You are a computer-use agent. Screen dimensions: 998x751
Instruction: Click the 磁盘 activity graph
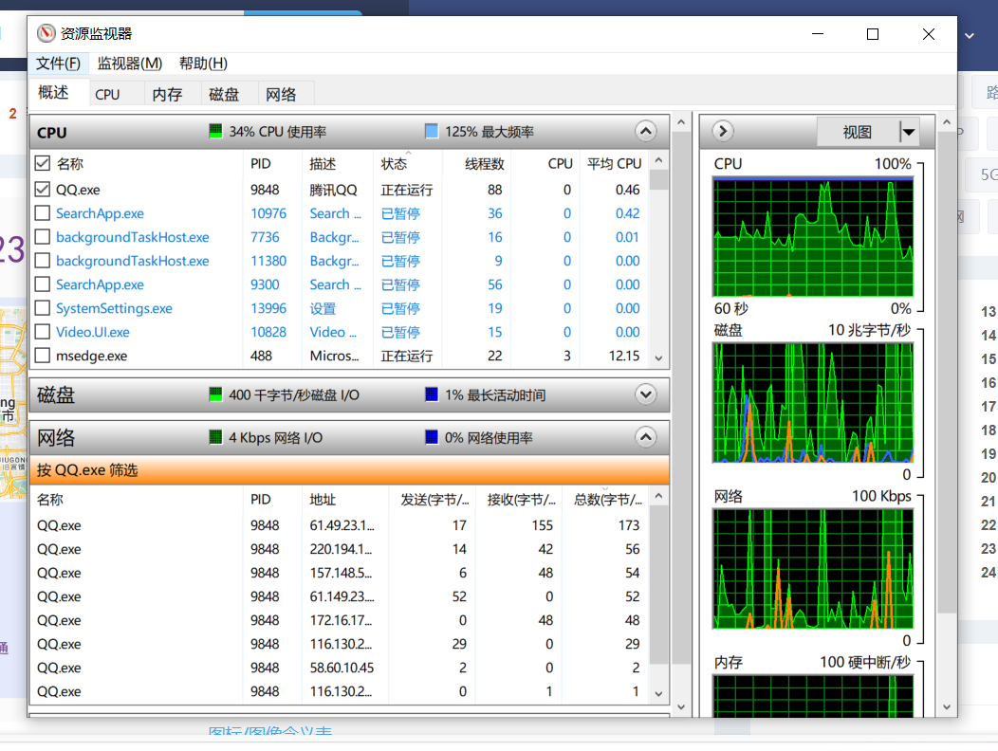point(813,403)
